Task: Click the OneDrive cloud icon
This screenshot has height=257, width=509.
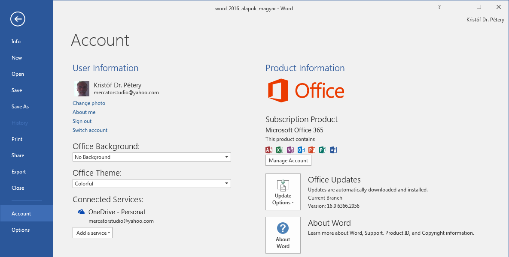Action: pyautogui.click(x=81, y=212)
